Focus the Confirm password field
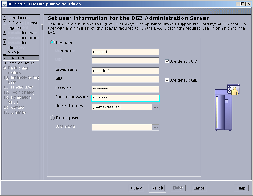Viewport: 253px width, 196px height. (x=126, y=98)
